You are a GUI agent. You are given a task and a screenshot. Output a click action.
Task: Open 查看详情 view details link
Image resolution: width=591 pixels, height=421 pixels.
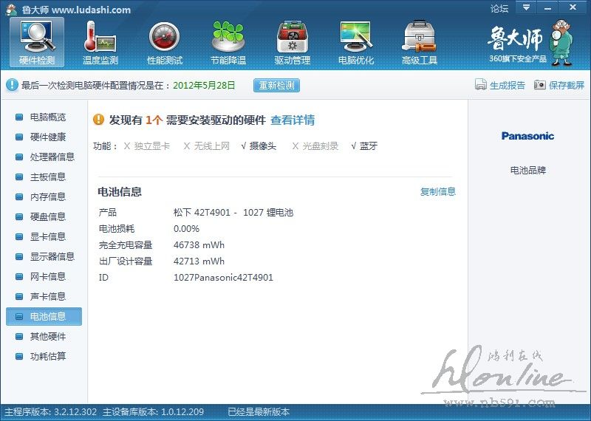pyautogui.click(x=293, y=120)
